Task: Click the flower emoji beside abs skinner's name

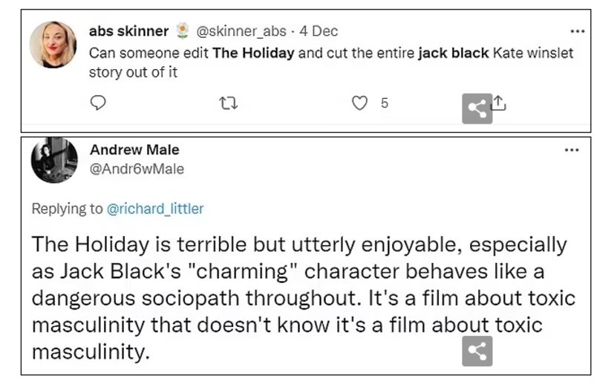Action: pos(183,31)
